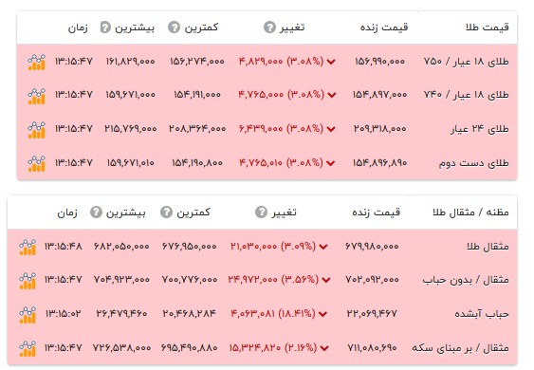Select live price ۷۰۲,۰۹۲,۰۰۰
The image size is (534, 370).
coord(372,280)
